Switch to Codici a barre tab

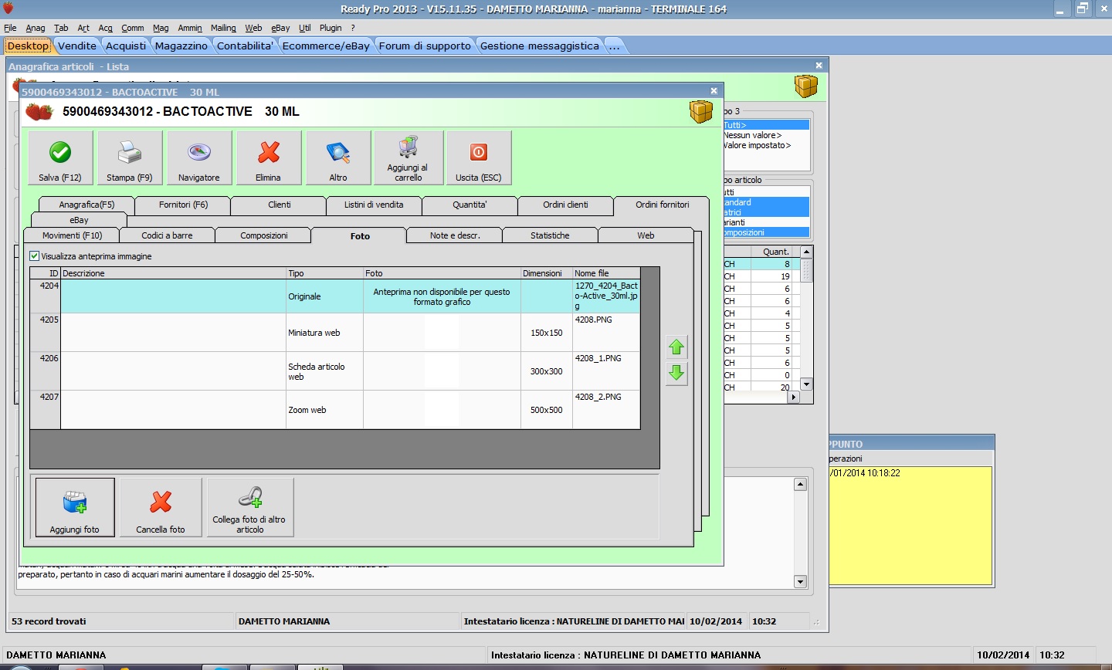(x=167, y=235)
